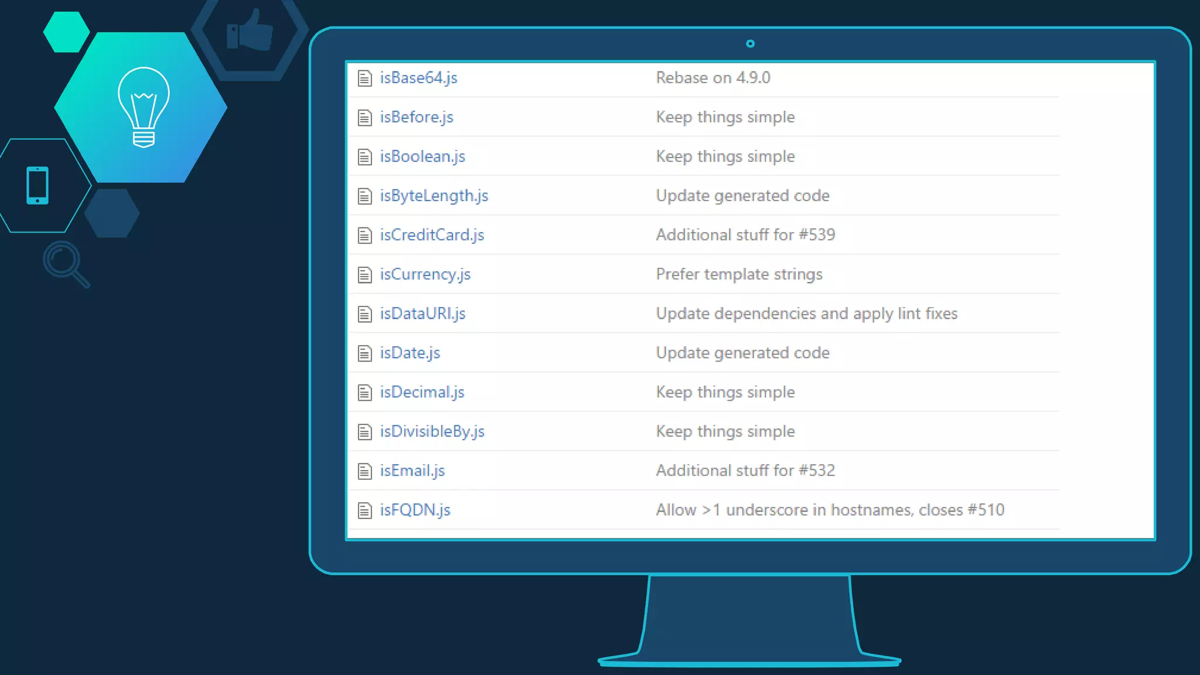Viewport: 1200px width, 675px height.
Task: Click the file icon beside isCreditCard.js
Action: click(364, 236)
